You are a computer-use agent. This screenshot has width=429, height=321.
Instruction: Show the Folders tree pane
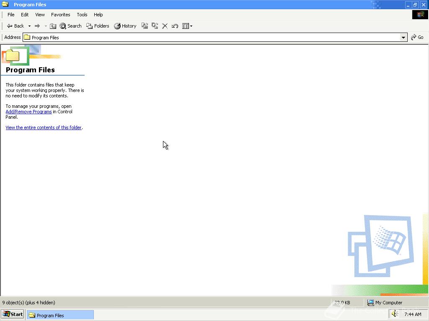click(x=98, y=26)
